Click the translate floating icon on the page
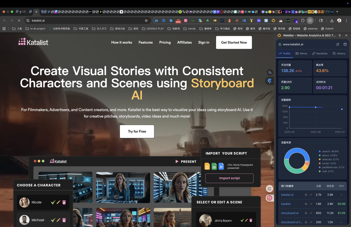 (270, 73)
